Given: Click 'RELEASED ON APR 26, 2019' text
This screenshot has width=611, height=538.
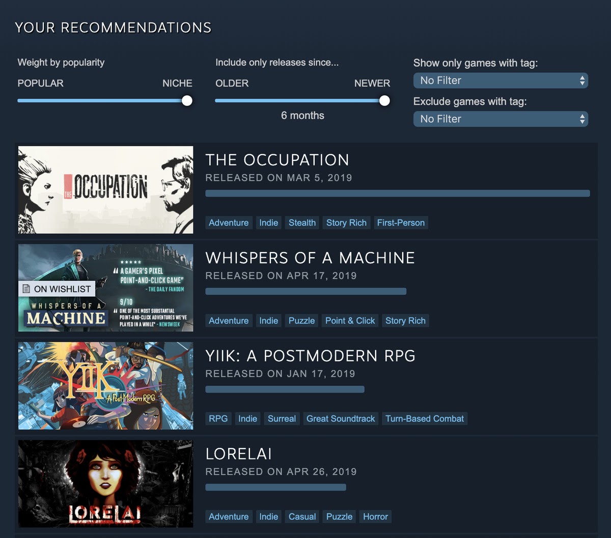Looking at the screenshot, I should tap(281, 471).
